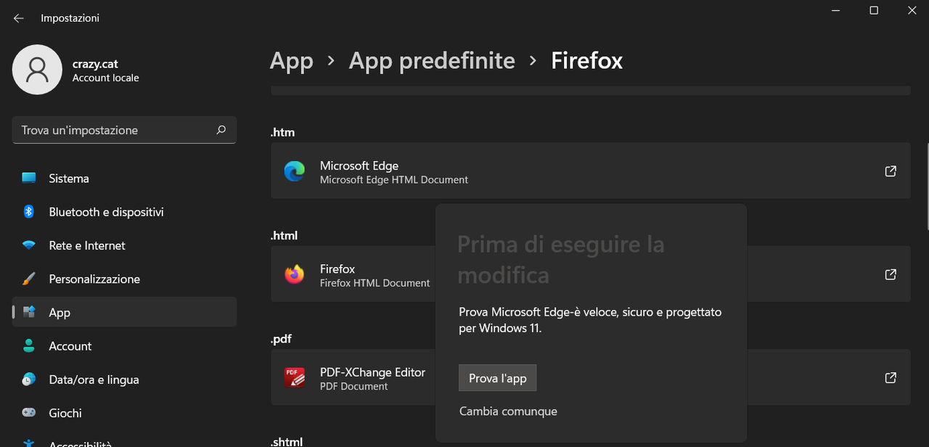Maximize the Impostazioni window

(874, 10)
